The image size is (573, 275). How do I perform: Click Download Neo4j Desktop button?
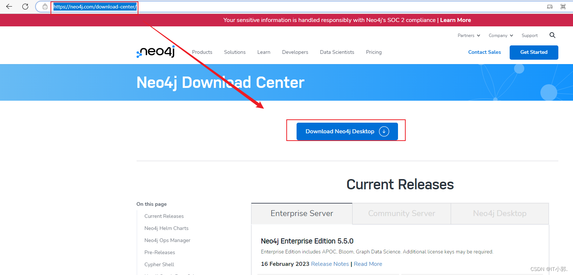tap(347, 131)
